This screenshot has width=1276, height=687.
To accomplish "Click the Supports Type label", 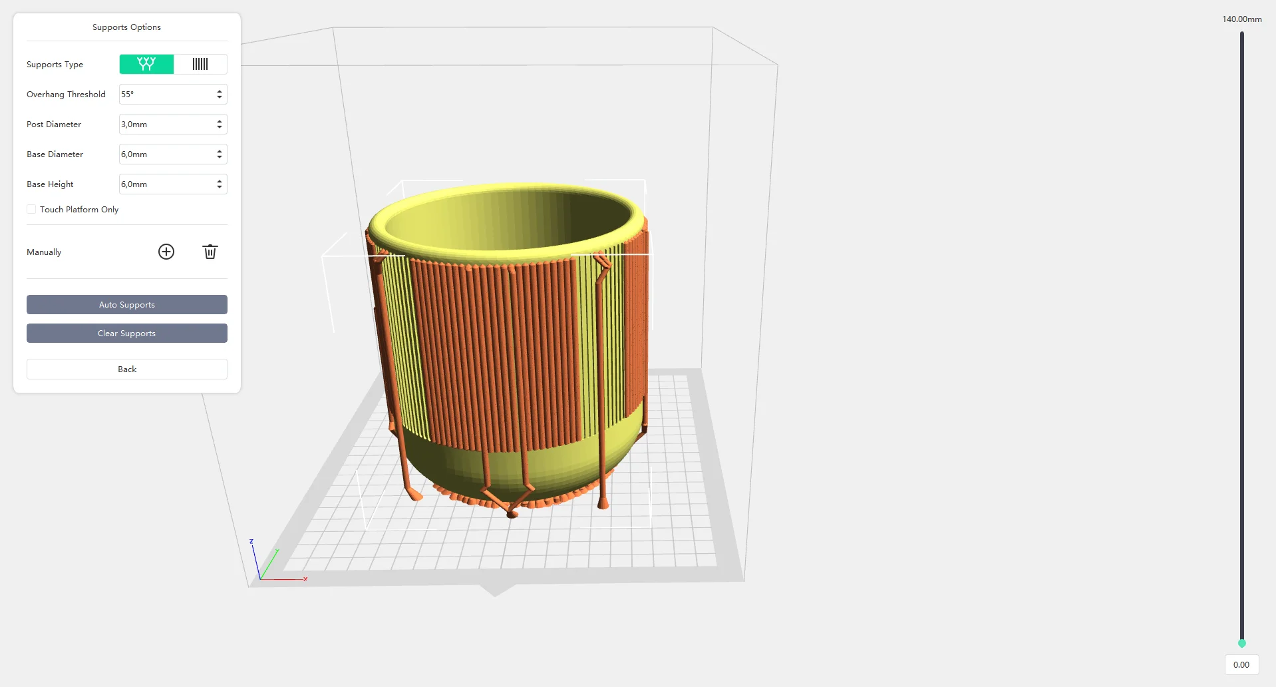I will (x=55, y=65).
